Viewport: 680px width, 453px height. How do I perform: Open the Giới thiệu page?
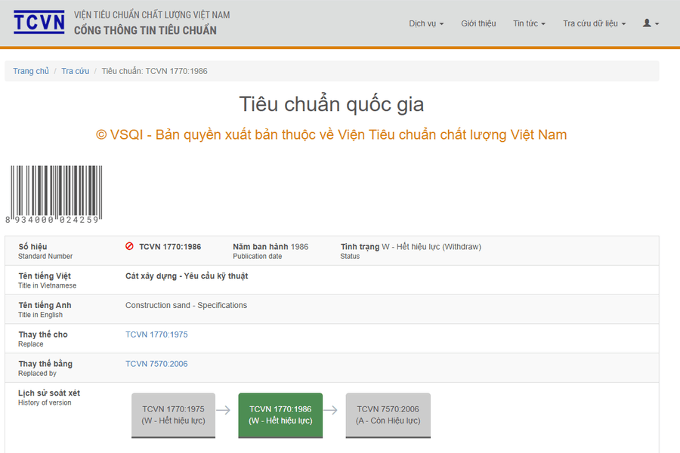(x=478, y=23)
